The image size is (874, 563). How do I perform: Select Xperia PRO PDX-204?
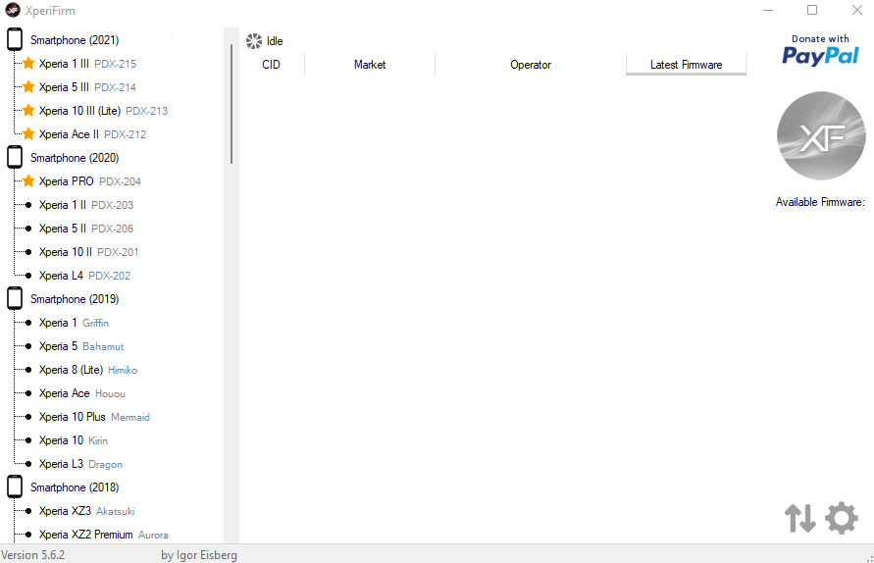coord(89,181)
